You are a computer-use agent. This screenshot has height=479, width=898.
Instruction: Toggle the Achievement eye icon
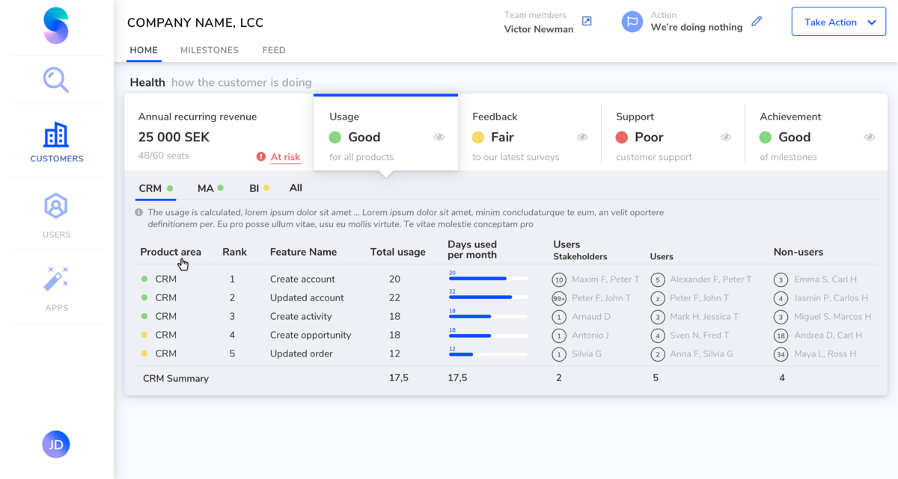pyautogui.click(x=870, y=137)
